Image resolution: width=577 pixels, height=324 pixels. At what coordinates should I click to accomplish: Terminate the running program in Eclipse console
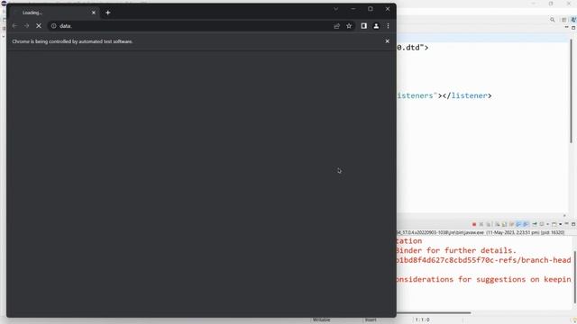click(x=474, y=224)
